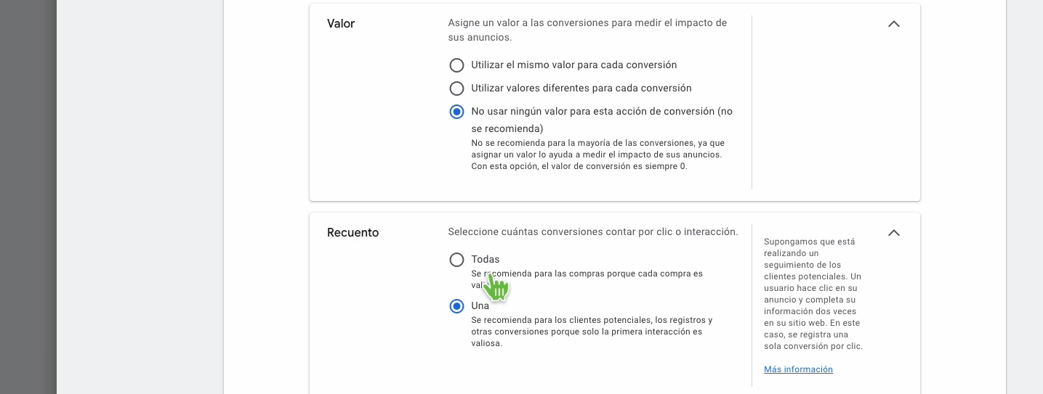This screenshot has height=394, width=1043.
Task: Click "Seleccione cuántas conversiones contar" instruction text
Action: (592, 232)
